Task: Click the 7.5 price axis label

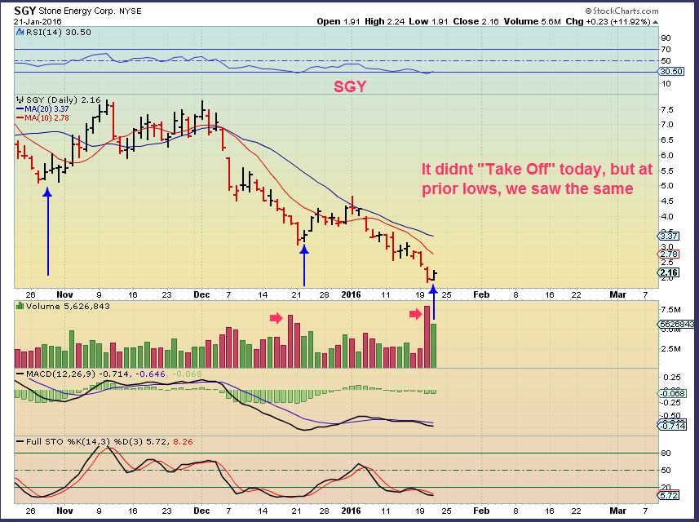Action: [x=667, y=109]
